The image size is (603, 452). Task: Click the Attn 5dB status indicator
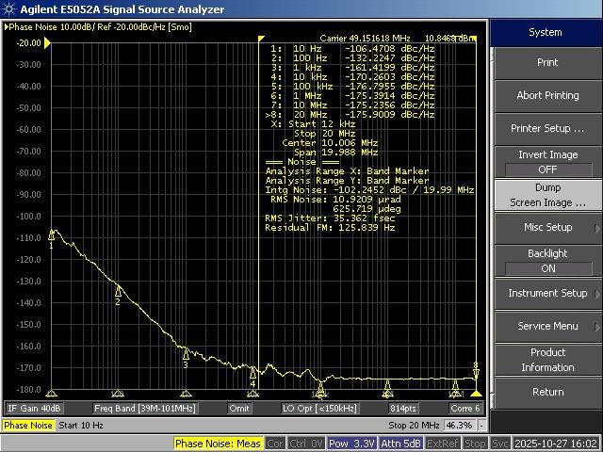[401, 443]
